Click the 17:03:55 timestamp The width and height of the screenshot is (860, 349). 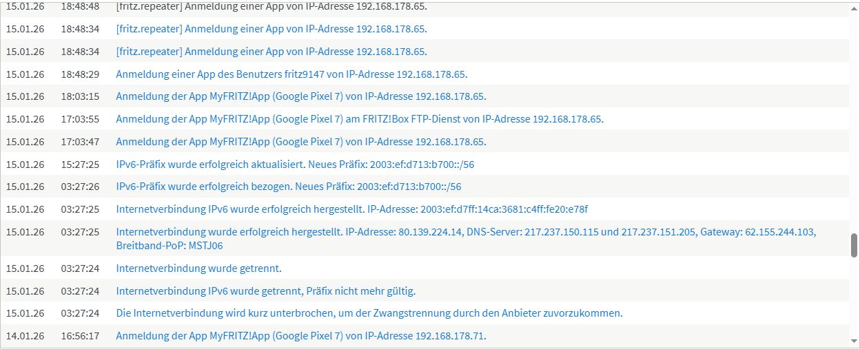point(80,119)
